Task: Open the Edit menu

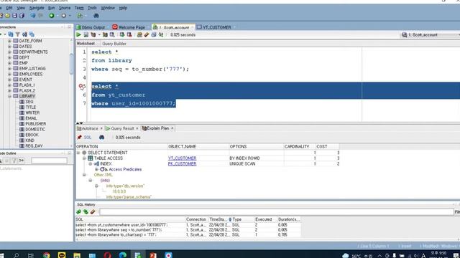Action: tap(9, 8)
